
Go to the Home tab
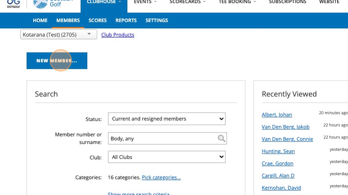40,20
